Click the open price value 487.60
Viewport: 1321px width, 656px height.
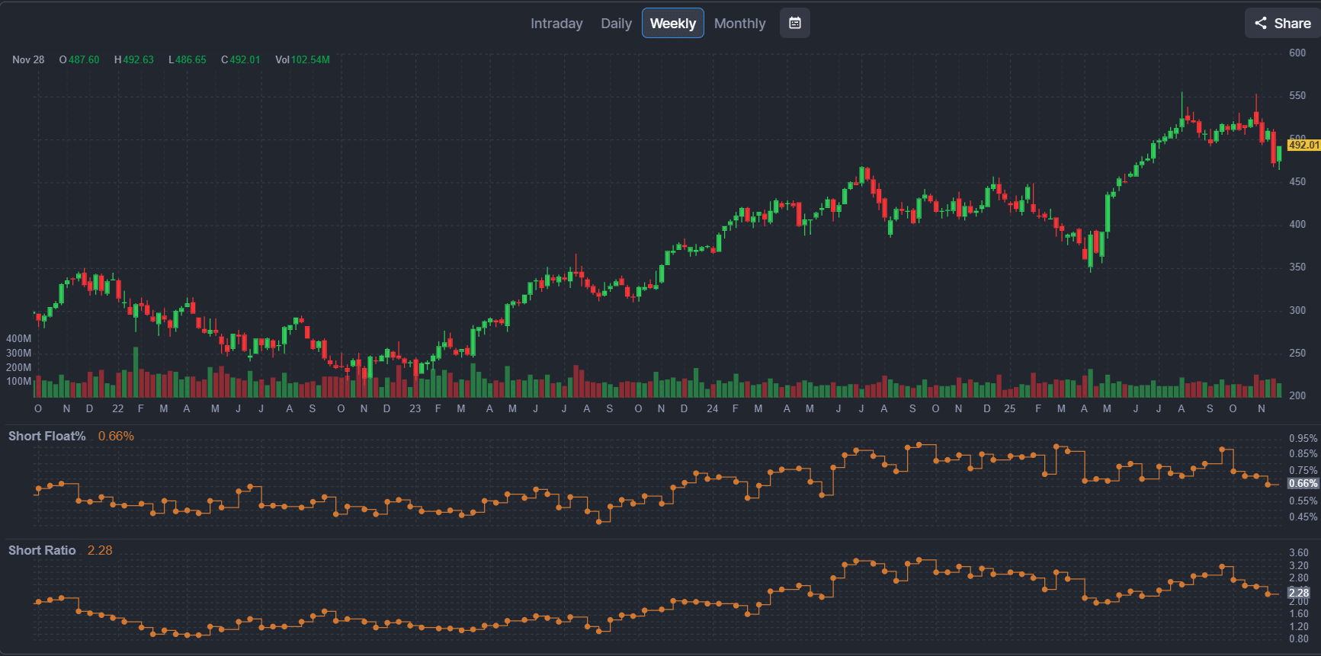point(84,59)
